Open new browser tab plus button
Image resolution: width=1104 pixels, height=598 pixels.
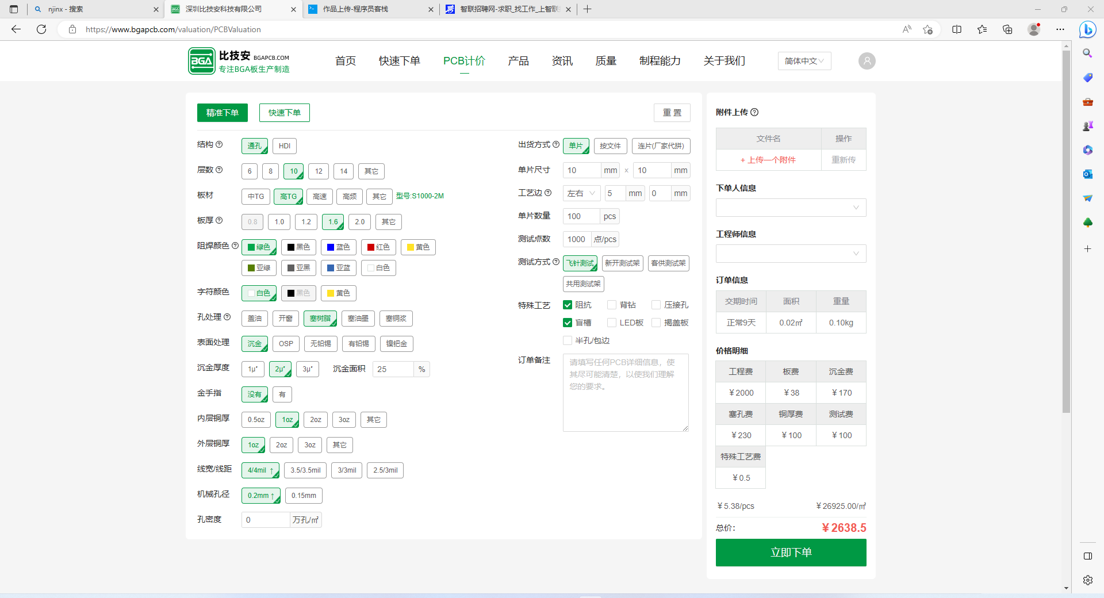click(x=587, y=9)
